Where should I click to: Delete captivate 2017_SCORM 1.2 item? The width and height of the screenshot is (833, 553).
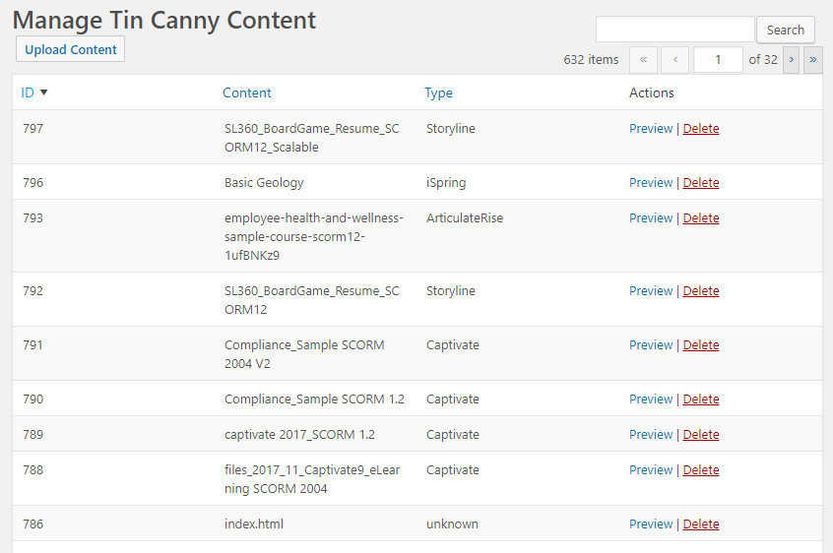pos(701,434)
